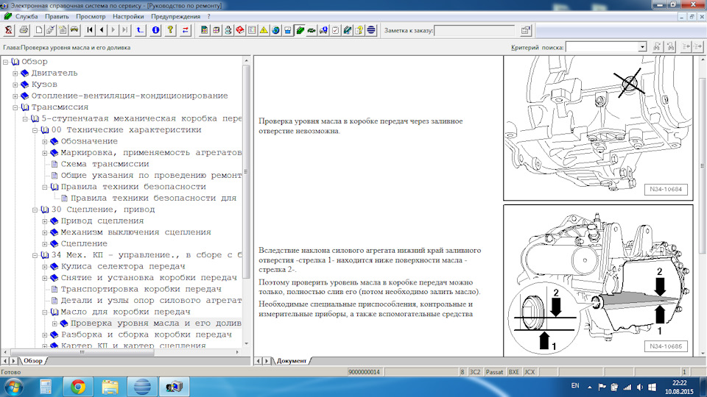Switch to the Обзор tab

point(33,360)
